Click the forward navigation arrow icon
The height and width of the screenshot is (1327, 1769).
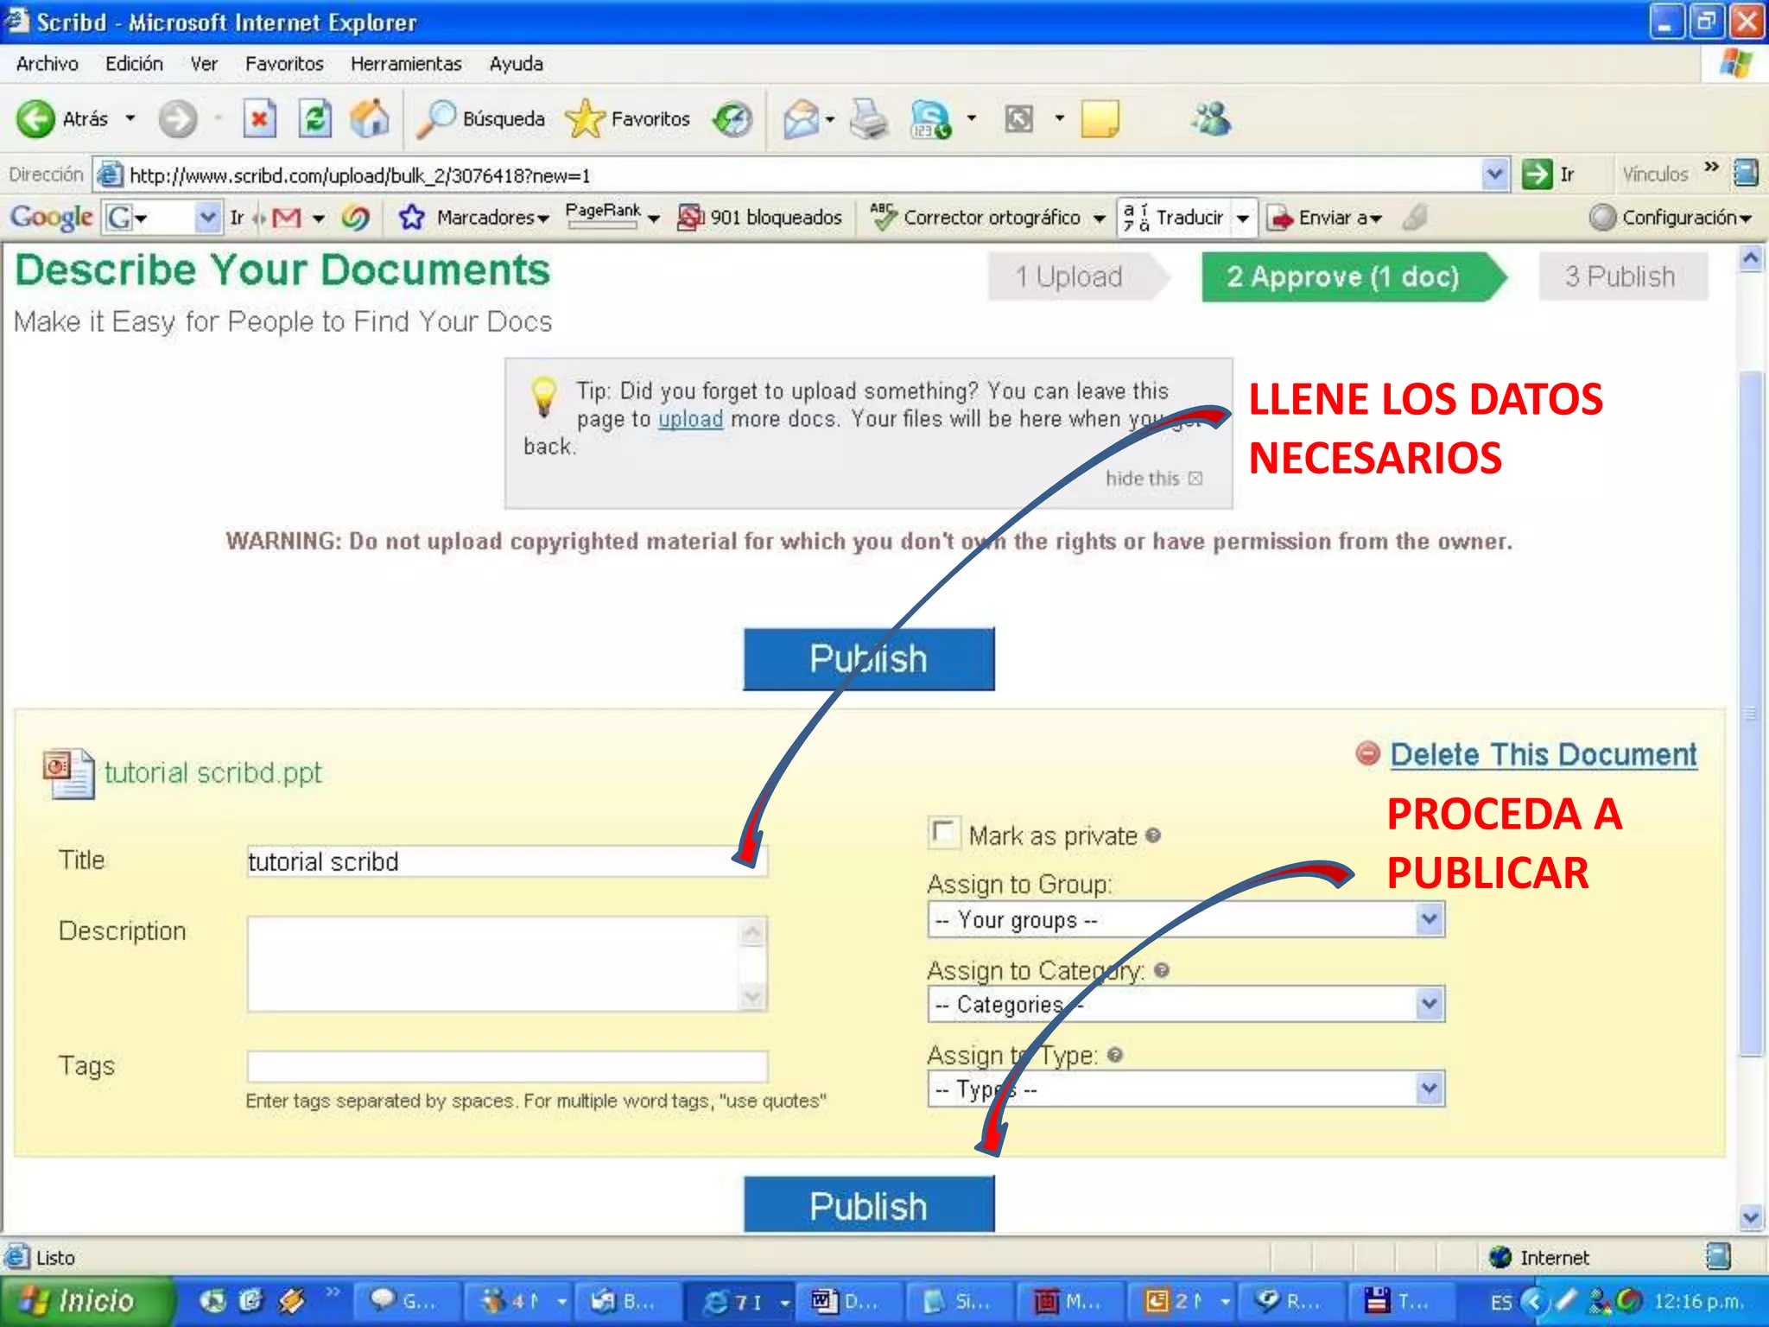pyautogui.click(x=177, y=118)
